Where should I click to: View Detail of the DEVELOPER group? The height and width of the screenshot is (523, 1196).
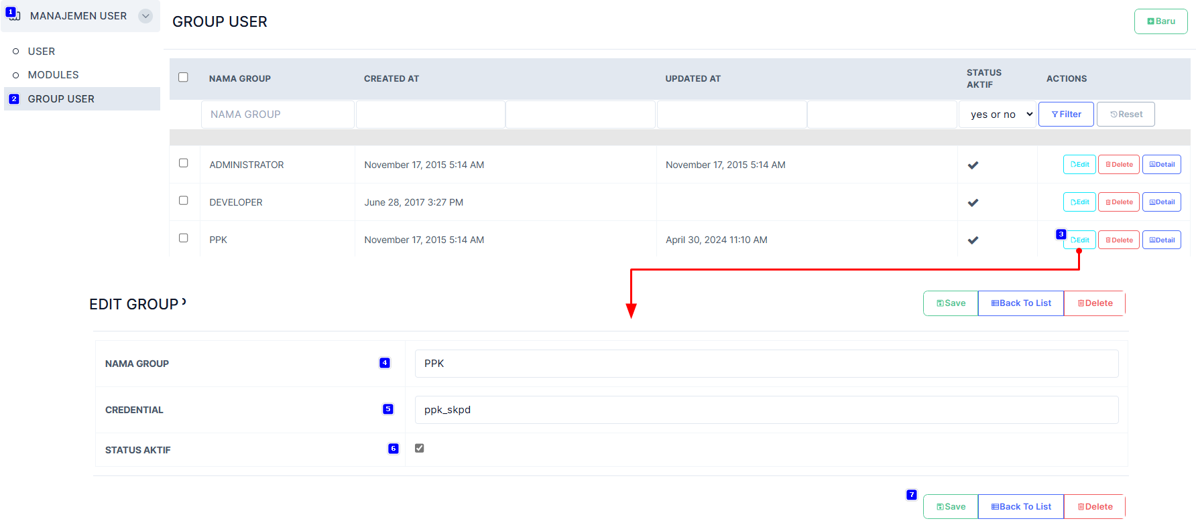(1162, 202)
